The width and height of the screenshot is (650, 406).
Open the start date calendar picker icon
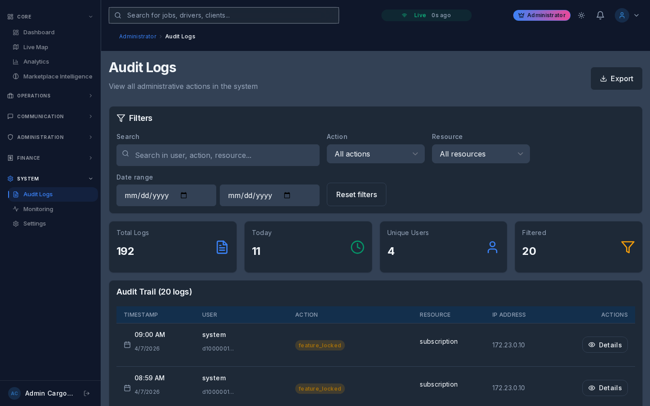tap(184, 195)
